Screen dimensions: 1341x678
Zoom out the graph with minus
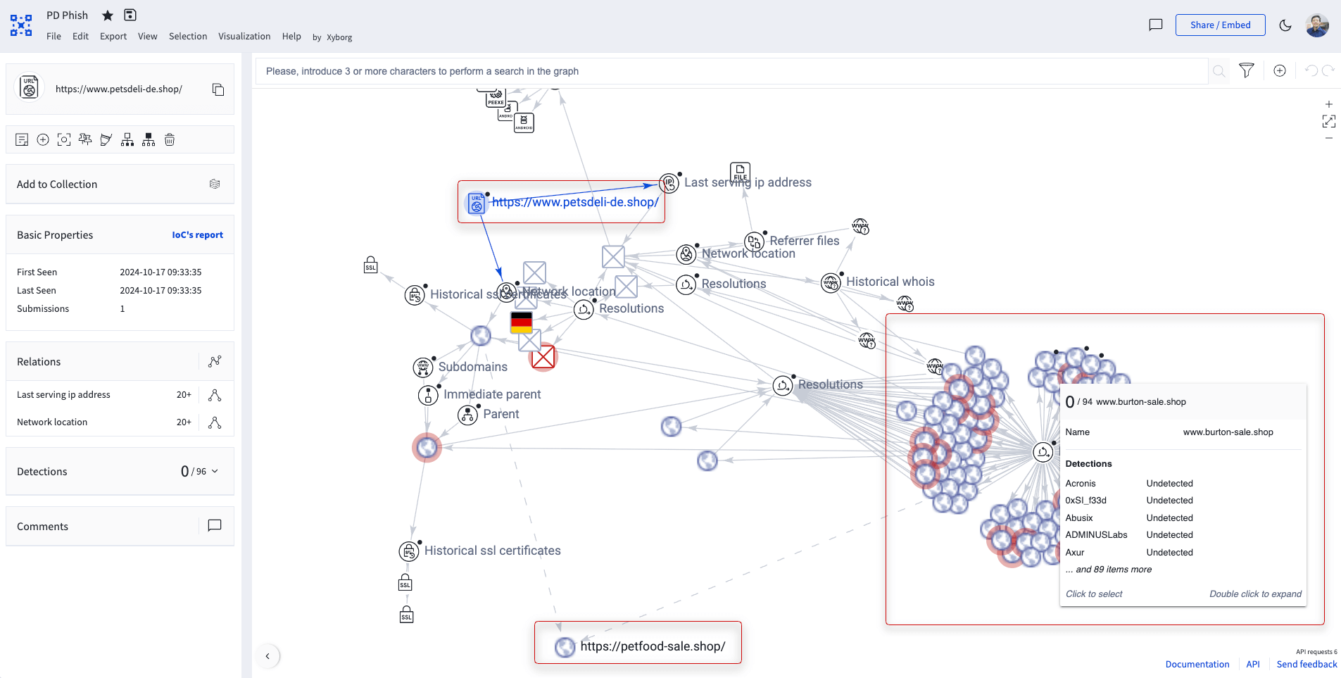point(1329,138)
